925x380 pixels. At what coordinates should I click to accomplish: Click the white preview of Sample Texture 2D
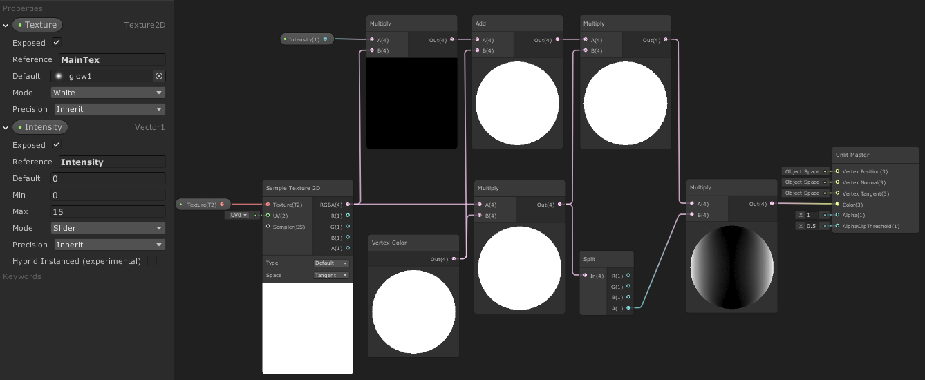coord(308,328)
